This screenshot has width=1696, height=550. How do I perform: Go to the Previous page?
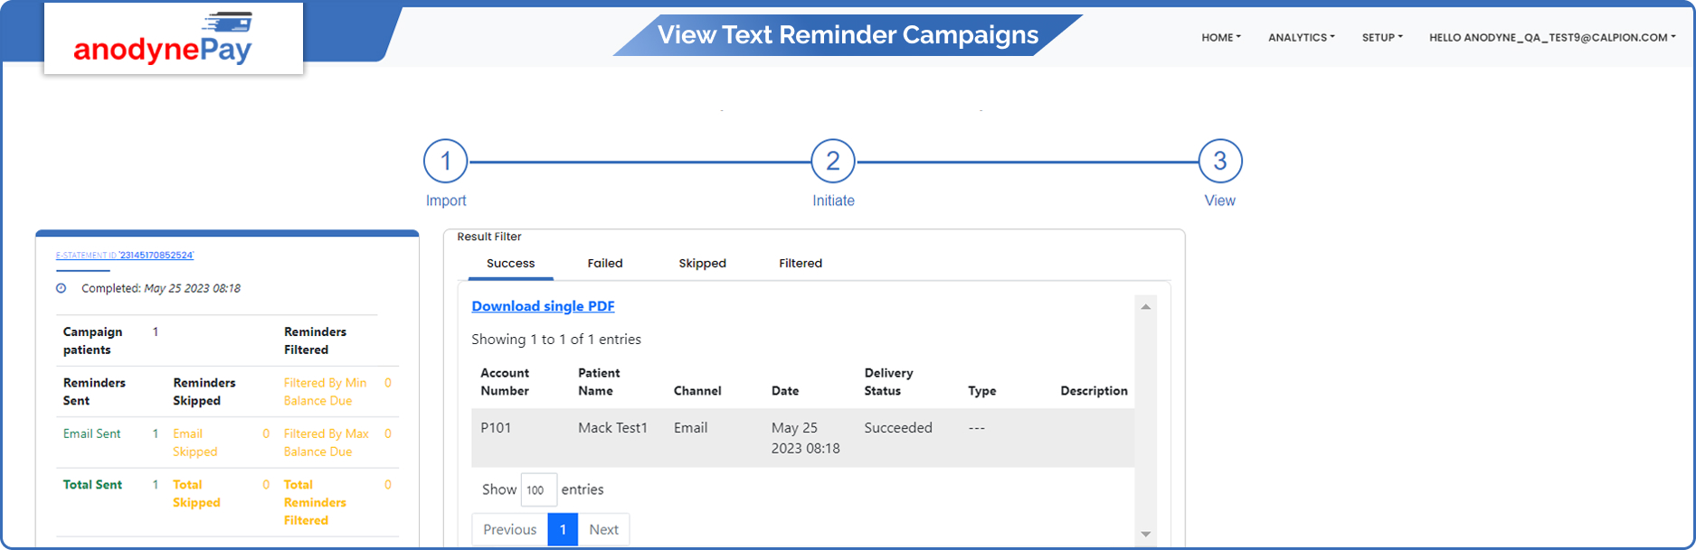510,530
